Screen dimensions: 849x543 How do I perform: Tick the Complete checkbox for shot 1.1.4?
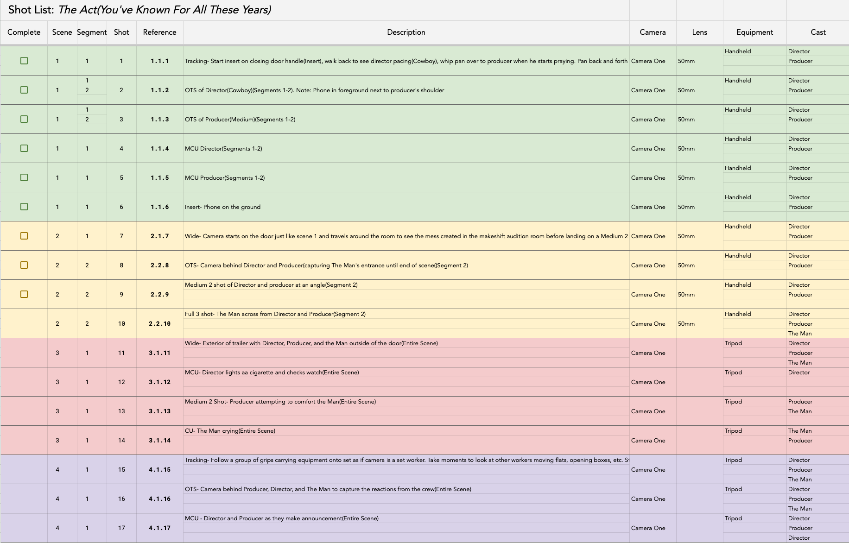[x=24, y=148]
